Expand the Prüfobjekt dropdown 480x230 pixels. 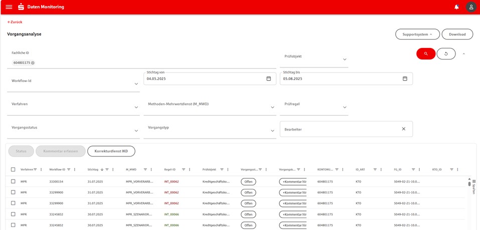coord(345,59)
